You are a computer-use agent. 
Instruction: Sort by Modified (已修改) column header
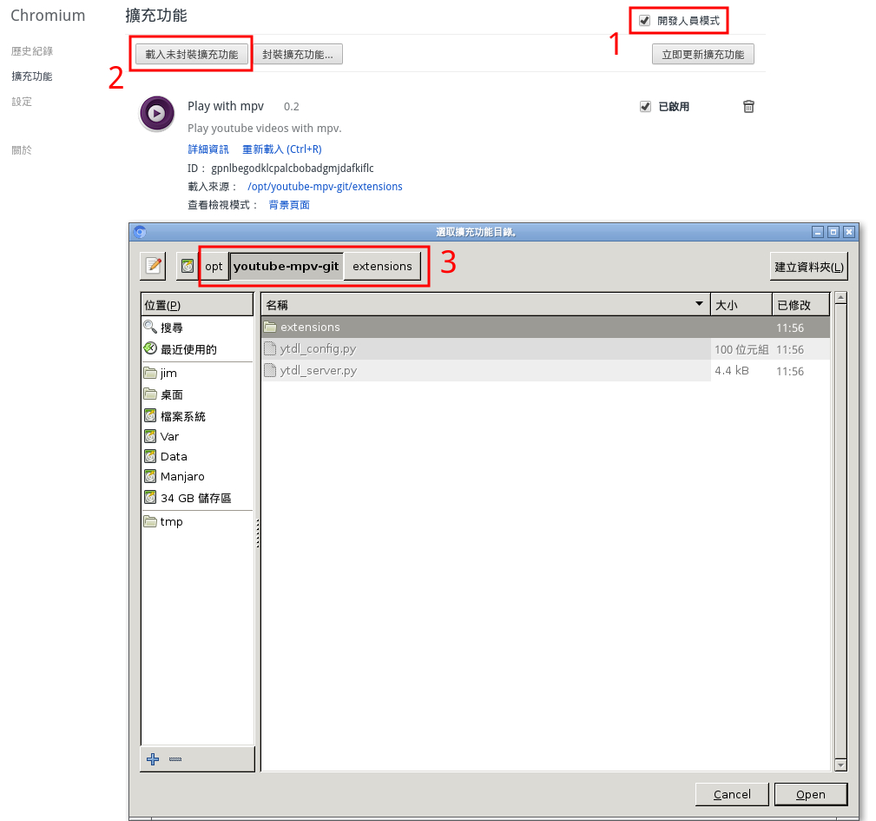tap(800, 305)
